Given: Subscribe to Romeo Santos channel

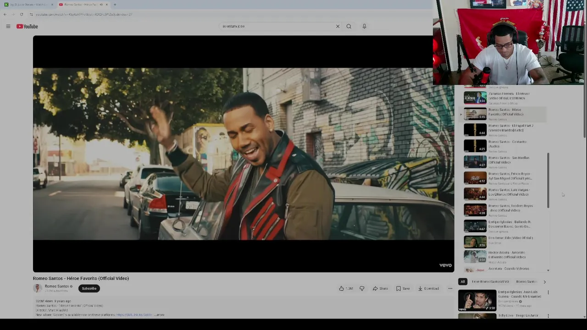Looking at the screenshot, I should pos(89,288).
